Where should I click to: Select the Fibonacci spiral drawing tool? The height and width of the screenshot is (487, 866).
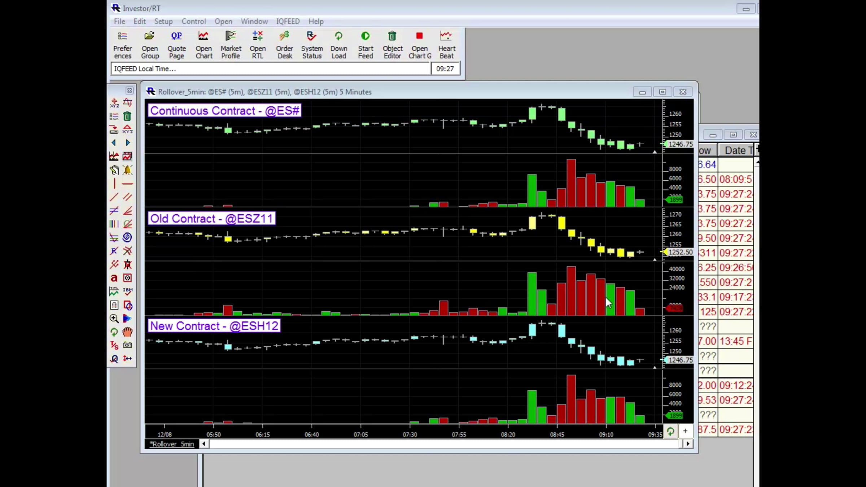pyautogui.click(x=127, y=237)
